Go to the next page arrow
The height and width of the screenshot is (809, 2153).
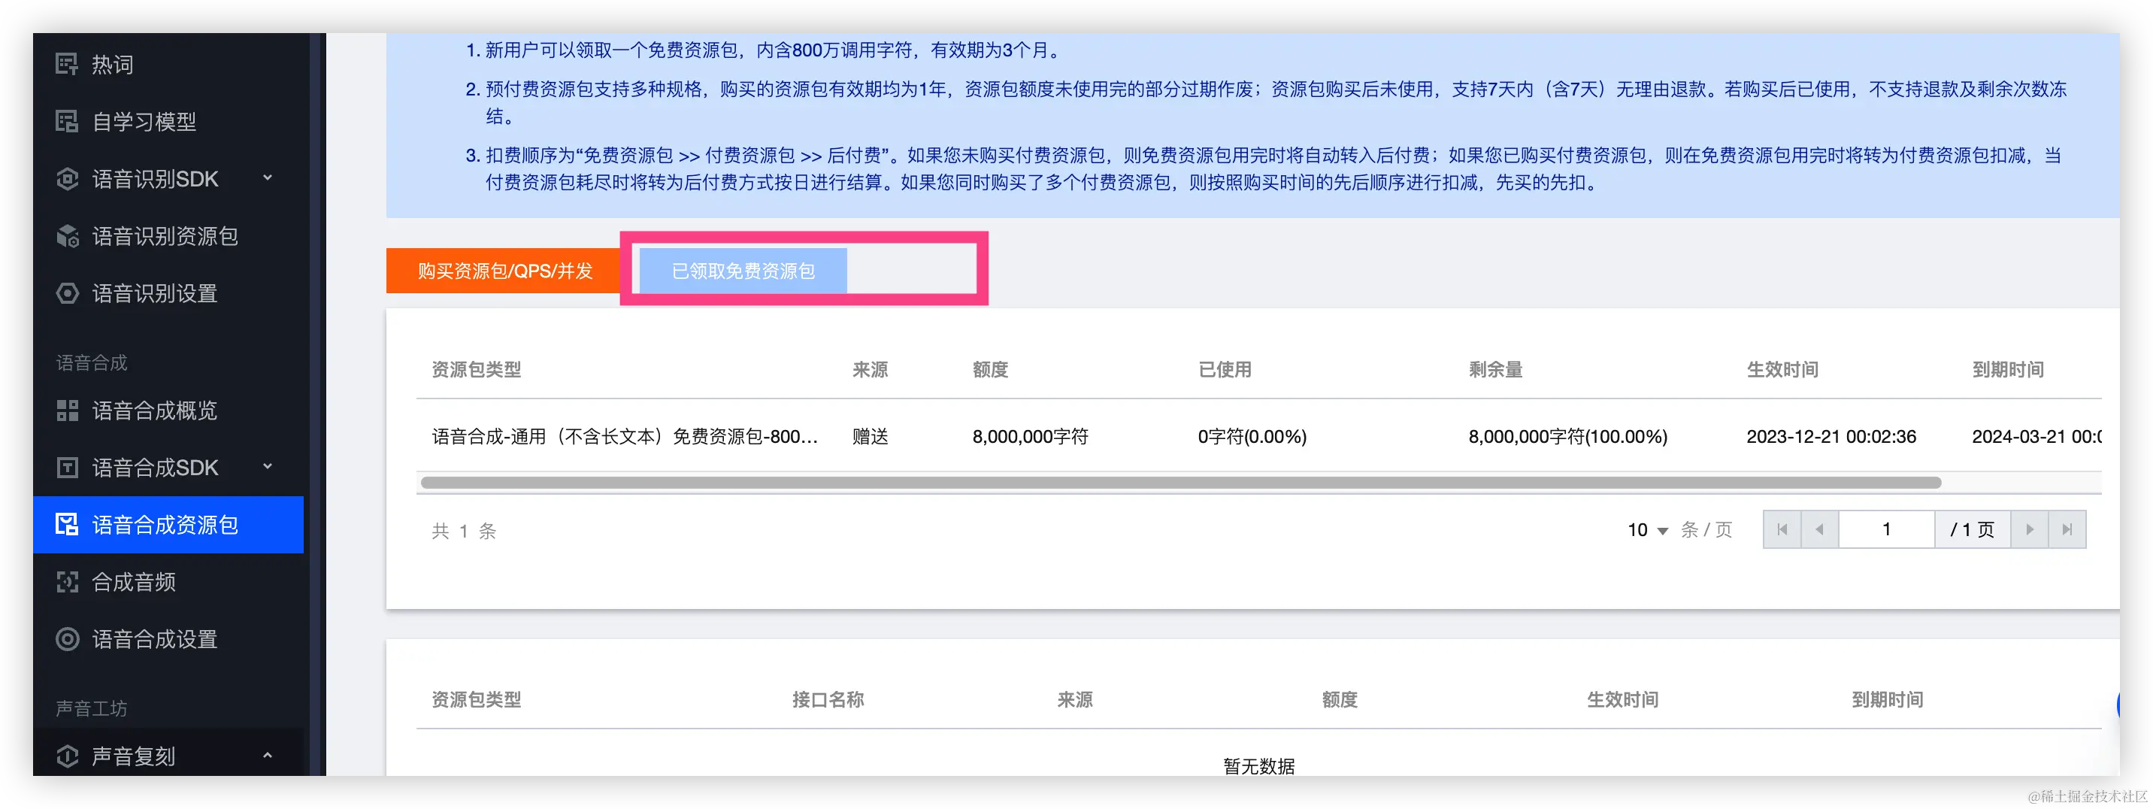(2029, 529)
